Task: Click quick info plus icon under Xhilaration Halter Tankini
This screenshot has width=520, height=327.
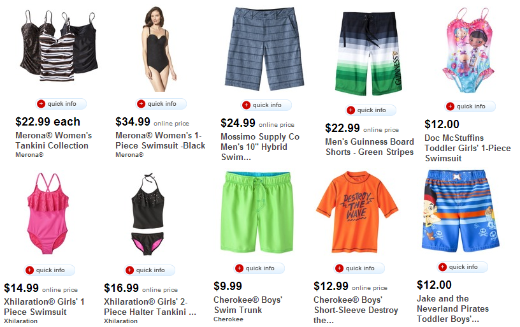Action: coord(129,270)
